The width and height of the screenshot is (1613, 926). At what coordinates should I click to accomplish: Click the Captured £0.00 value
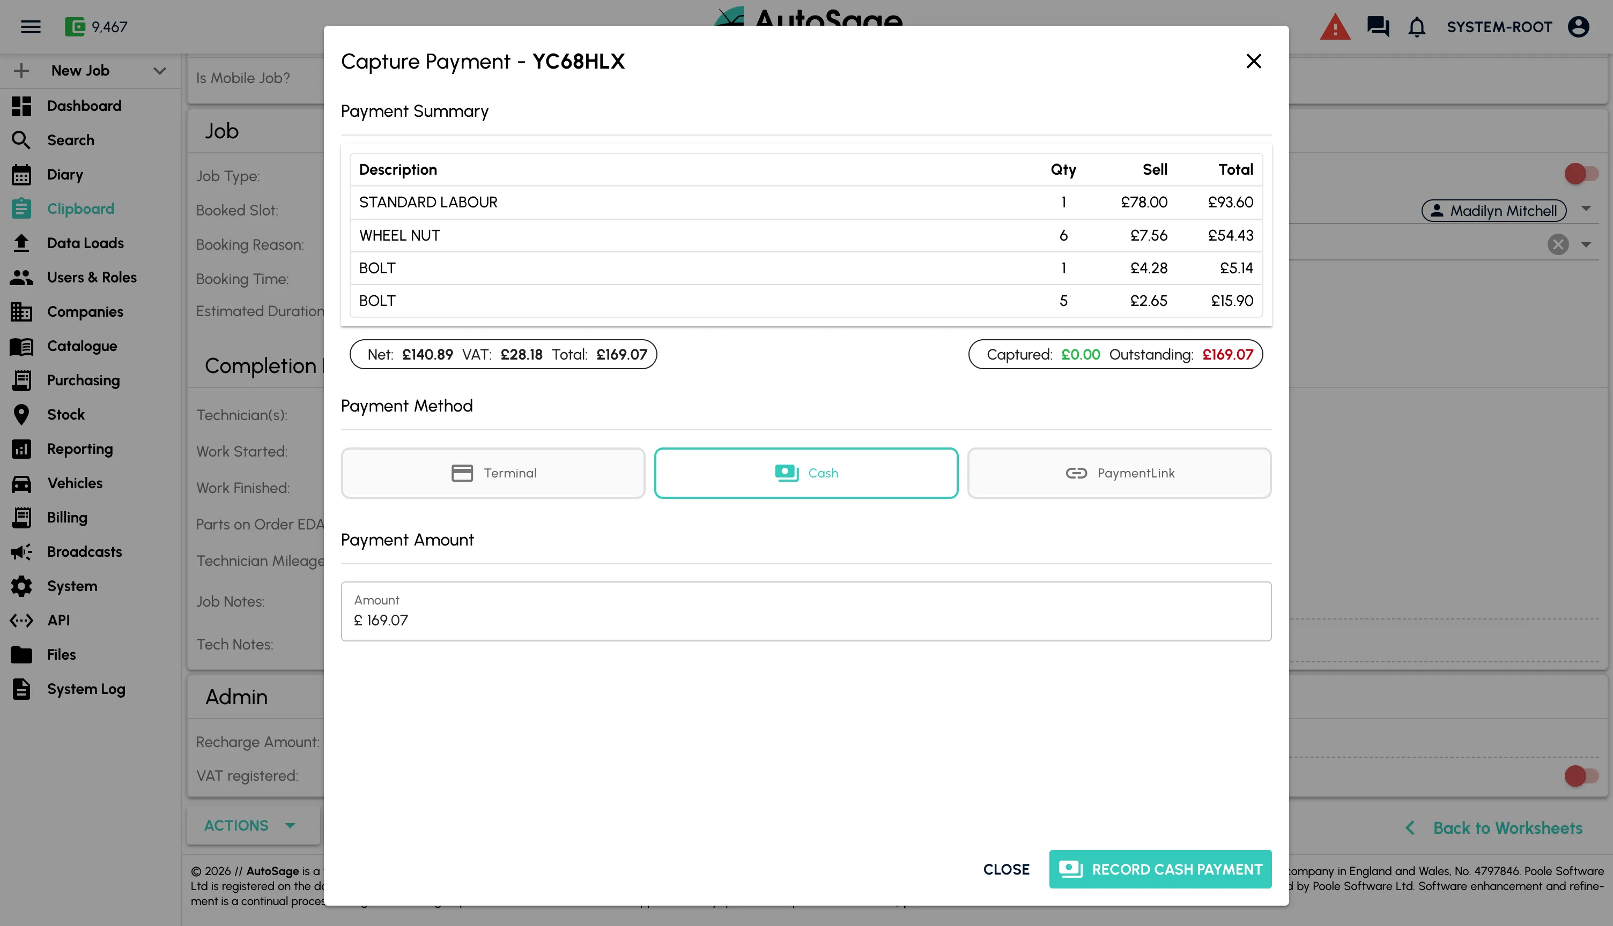pyautogui.click(x=1081, y=354)
